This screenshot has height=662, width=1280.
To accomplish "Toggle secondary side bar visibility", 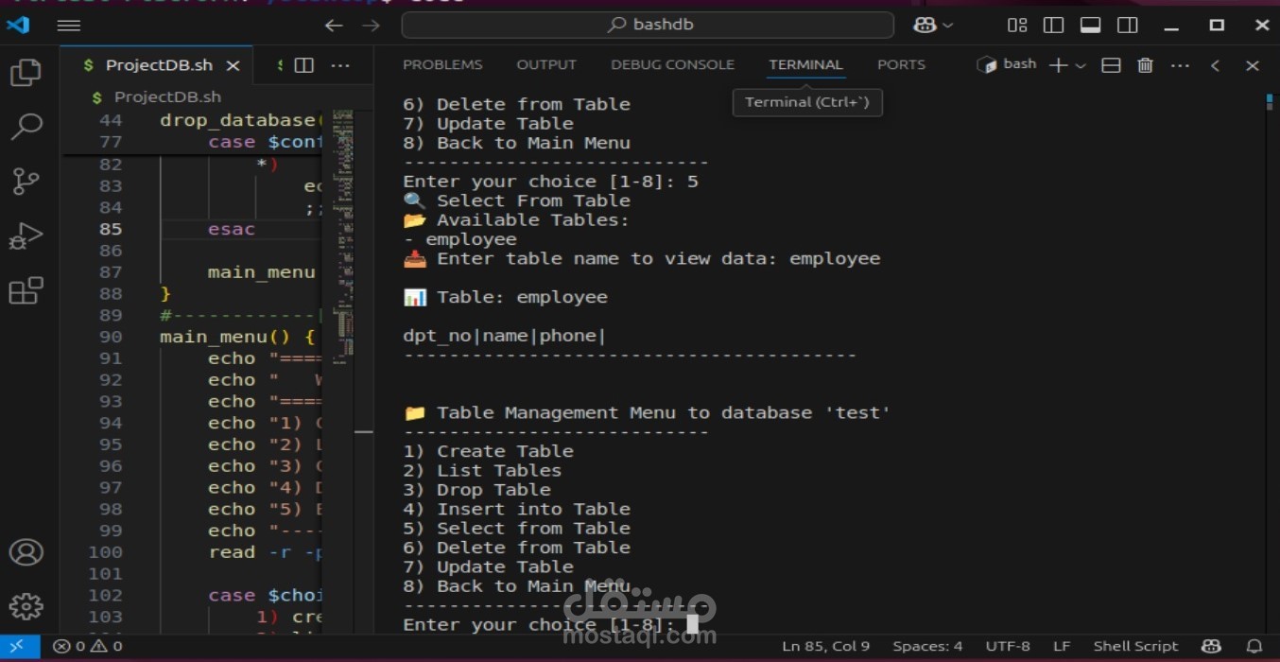I will tap(1127, 26).
